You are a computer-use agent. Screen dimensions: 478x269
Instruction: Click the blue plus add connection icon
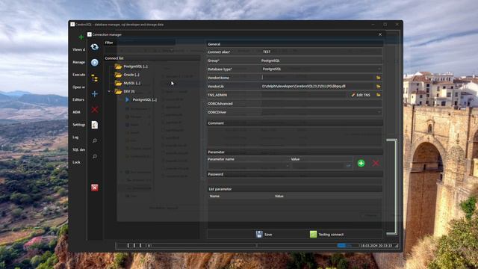click(95, 94)
